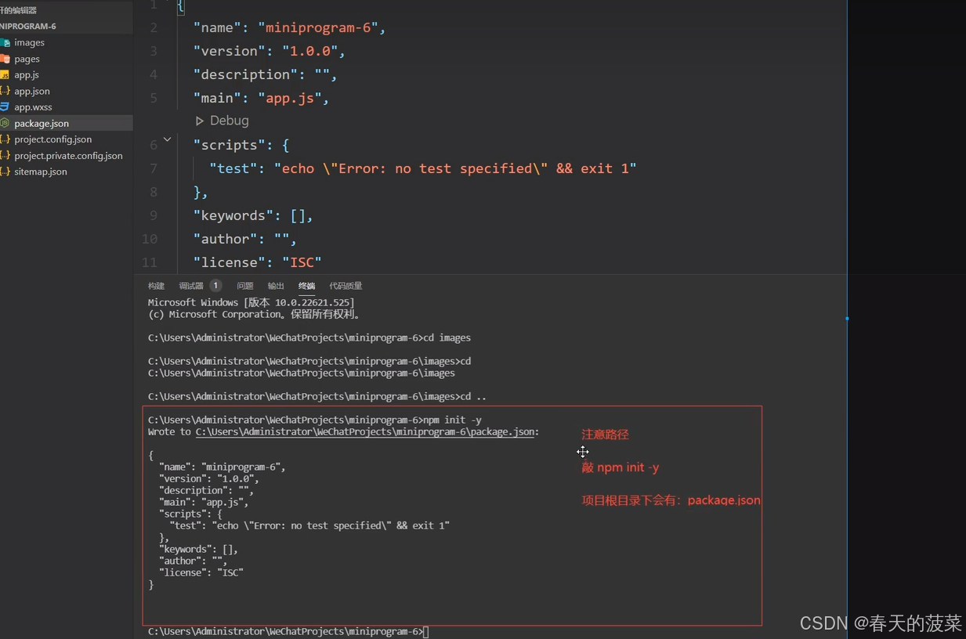Screen dimensions: 966x639
Task: Click the debugger badge showing 1
Action: [x=215, y=286]
